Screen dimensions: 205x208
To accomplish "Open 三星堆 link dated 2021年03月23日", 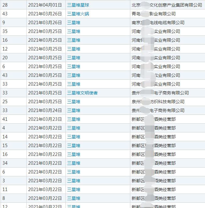I will coord(74,119).
